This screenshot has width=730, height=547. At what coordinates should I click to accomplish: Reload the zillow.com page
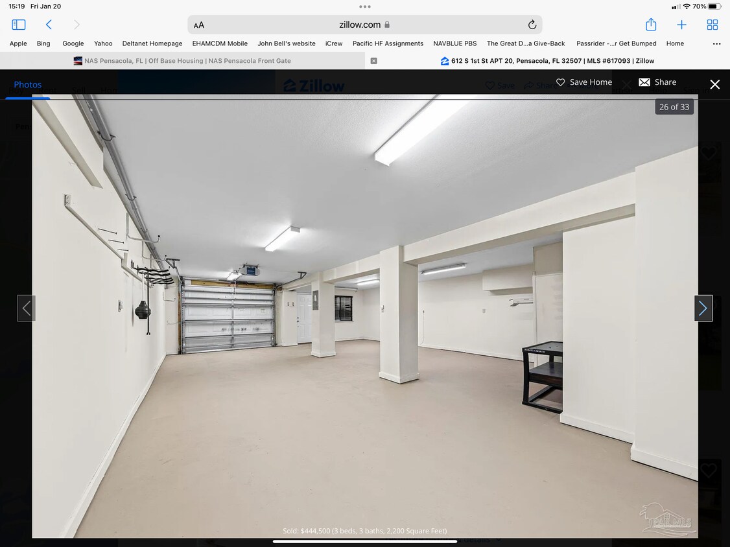tap(532, 25)
